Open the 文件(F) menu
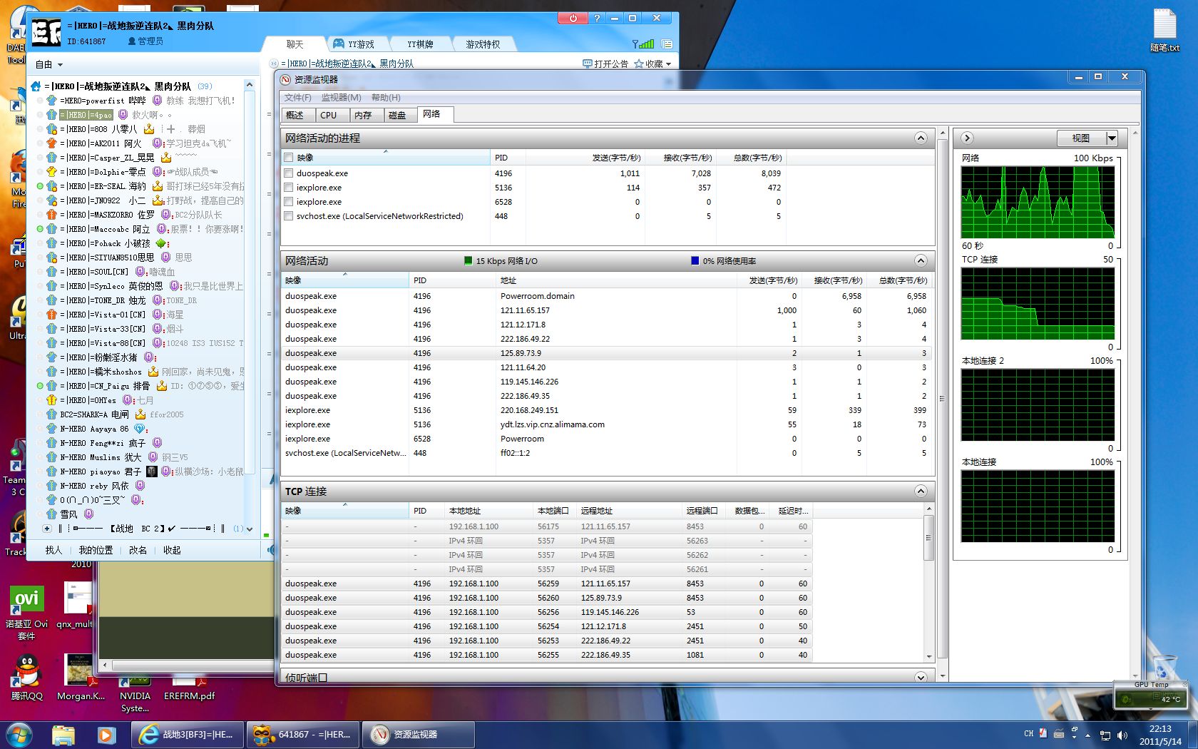 point(298,98)
